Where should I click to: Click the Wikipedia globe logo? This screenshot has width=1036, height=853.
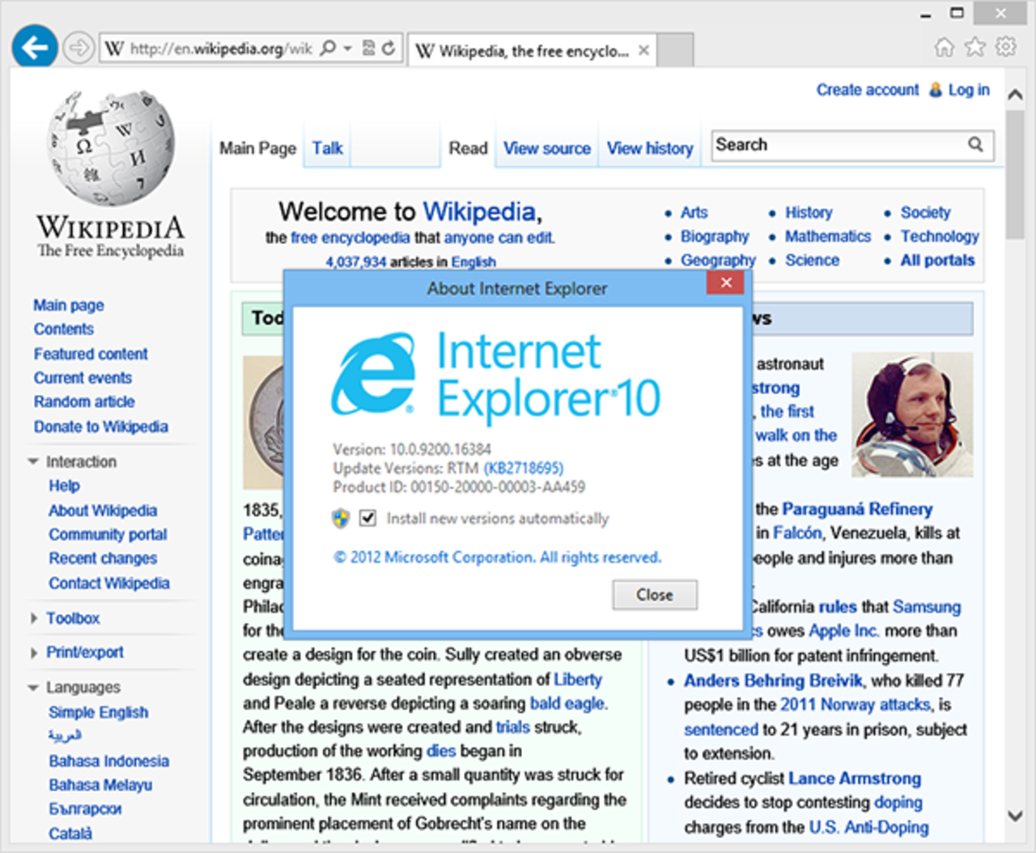pos(111,148)
